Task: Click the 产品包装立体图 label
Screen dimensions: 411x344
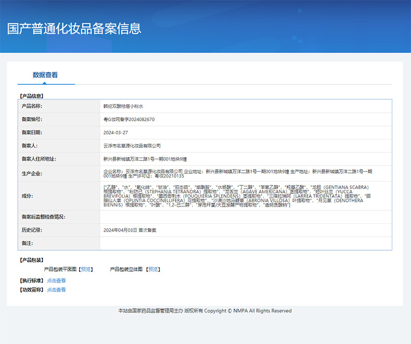Action: tap(126, 269)
